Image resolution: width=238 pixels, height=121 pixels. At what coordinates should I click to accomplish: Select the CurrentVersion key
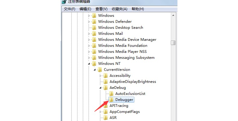(x=117, y=70)
